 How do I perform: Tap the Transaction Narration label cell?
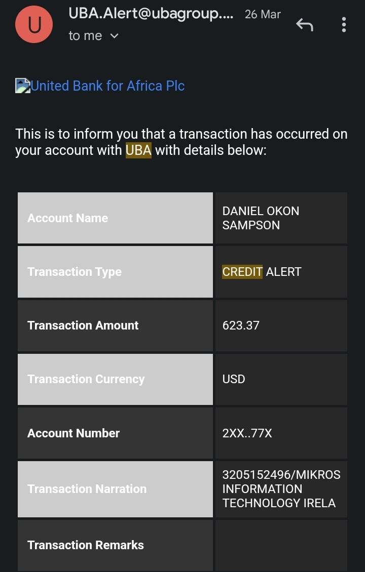coord(115,489)
